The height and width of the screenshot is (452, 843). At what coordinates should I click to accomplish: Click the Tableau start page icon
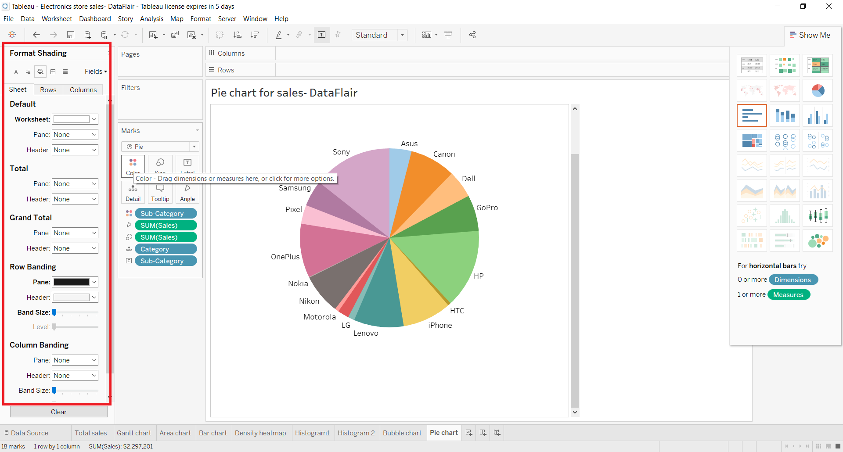tap(12, 35)
